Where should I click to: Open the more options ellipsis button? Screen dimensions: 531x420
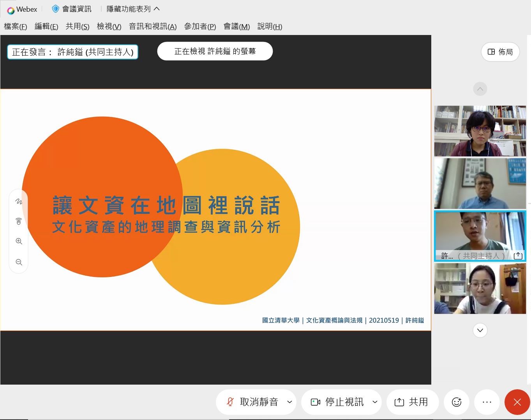click(487, 402)
